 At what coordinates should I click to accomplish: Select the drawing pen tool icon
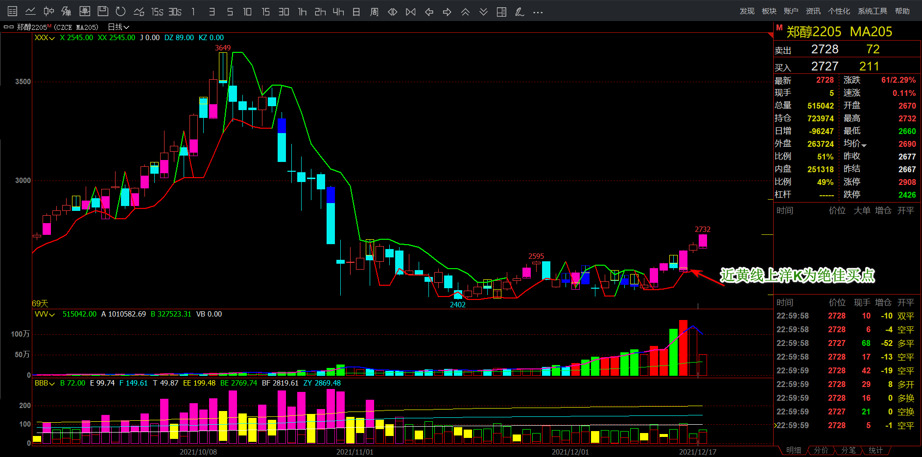(x=520, y=12)
